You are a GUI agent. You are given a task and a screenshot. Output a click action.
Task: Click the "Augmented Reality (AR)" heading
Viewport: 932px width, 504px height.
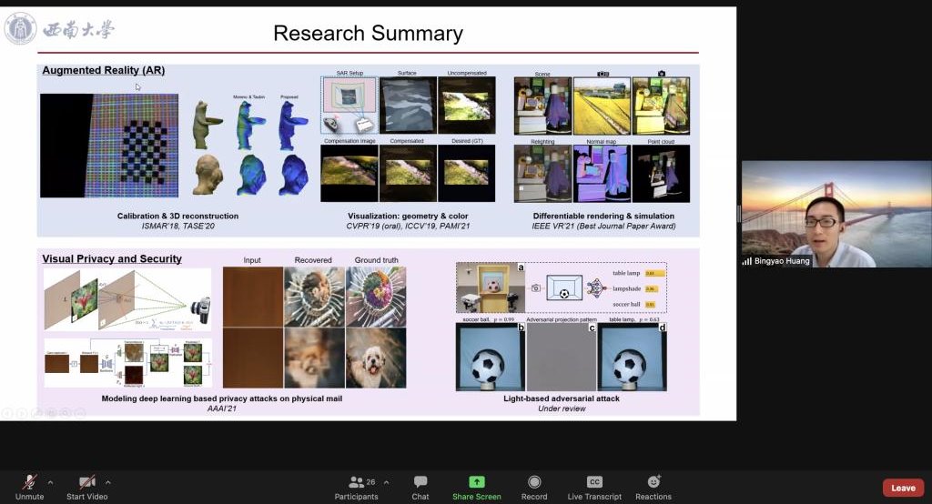tap(103, 70)
